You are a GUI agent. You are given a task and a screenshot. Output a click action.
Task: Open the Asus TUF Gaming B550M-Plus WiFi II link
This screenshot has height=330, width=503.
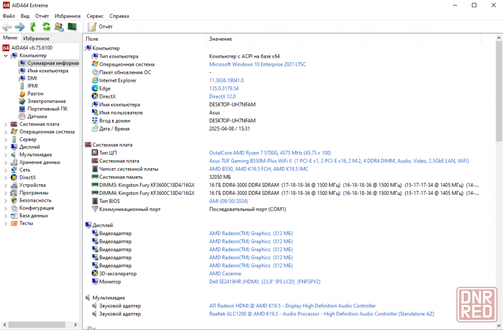point(339,161)
